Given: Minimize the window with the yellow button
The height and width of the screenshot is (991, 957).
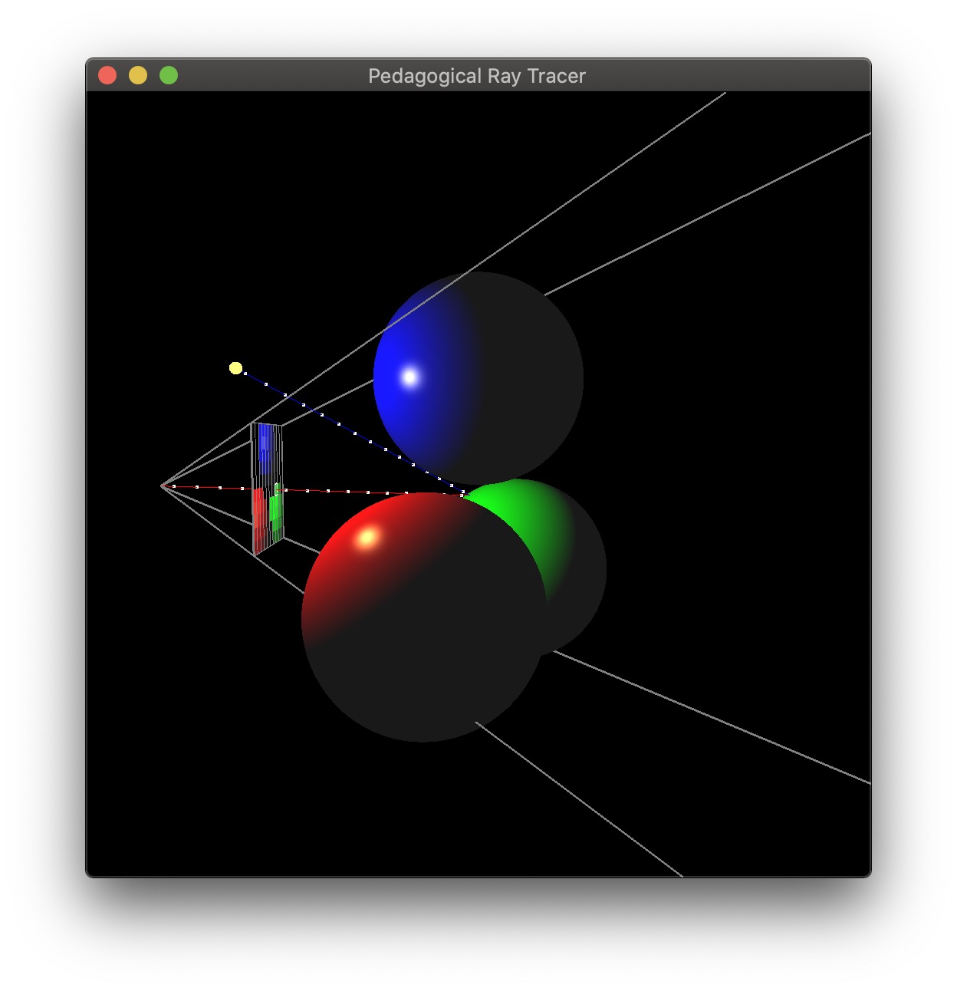Looking at the screenshot, I should point(138,75).
